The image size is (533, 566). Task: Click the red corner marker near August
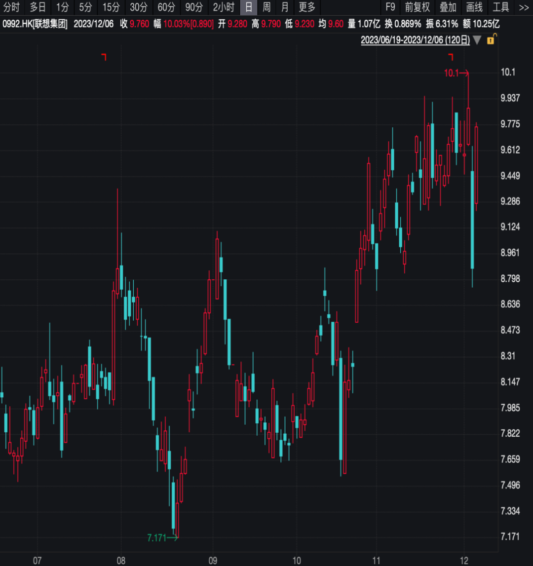104,57
